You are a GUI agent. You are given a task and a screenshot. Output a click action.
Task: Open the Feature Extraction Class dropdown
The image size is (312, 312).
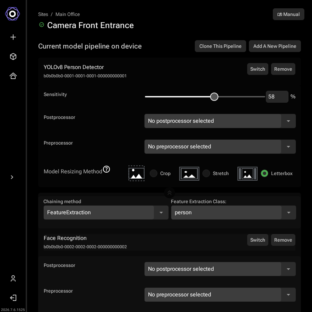234,213
